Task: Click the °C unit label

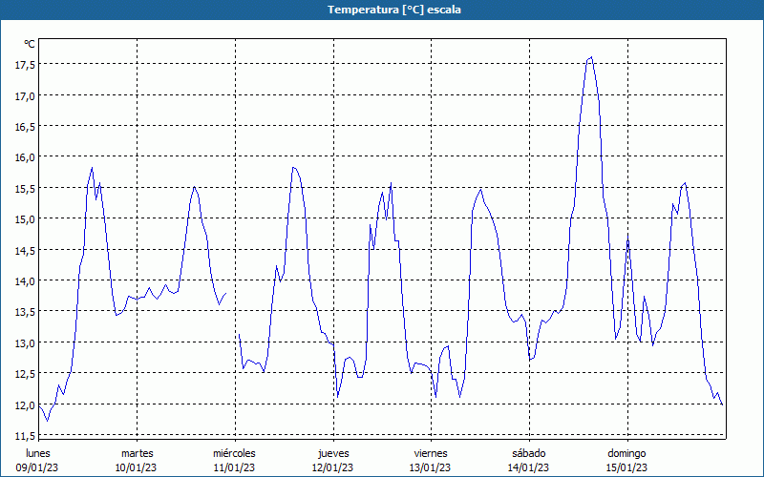Action: pos(30,44)
